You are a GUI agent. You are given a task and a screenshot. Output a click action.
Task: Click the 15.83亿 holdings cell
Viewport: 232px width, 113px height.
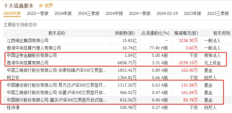coord(129,40)
